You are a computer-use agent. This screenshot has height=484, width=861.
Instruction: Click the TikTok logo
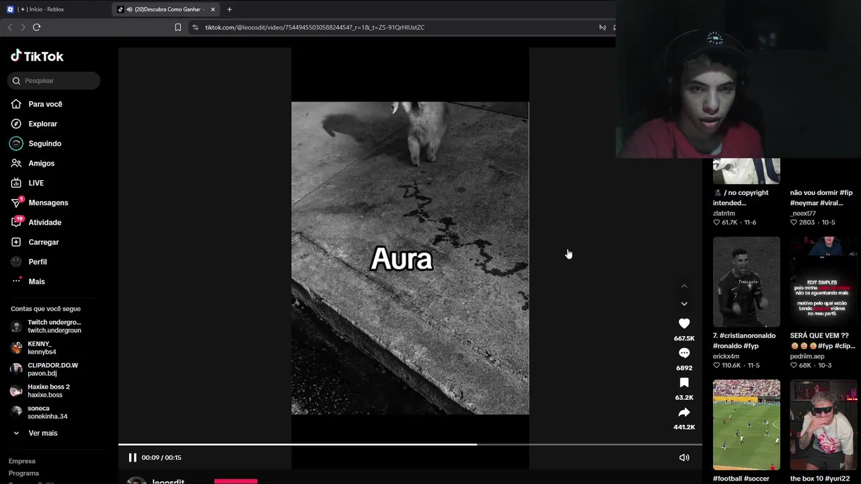[x=37, y=56]
